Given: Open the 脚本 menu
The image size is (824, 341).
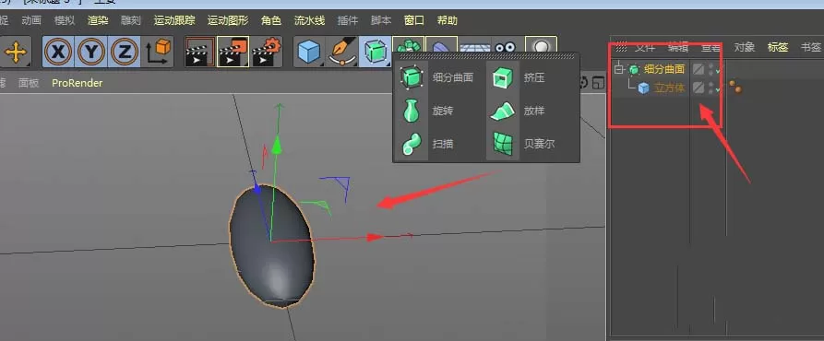Looking at the screenshot, I should click(381, 20).
